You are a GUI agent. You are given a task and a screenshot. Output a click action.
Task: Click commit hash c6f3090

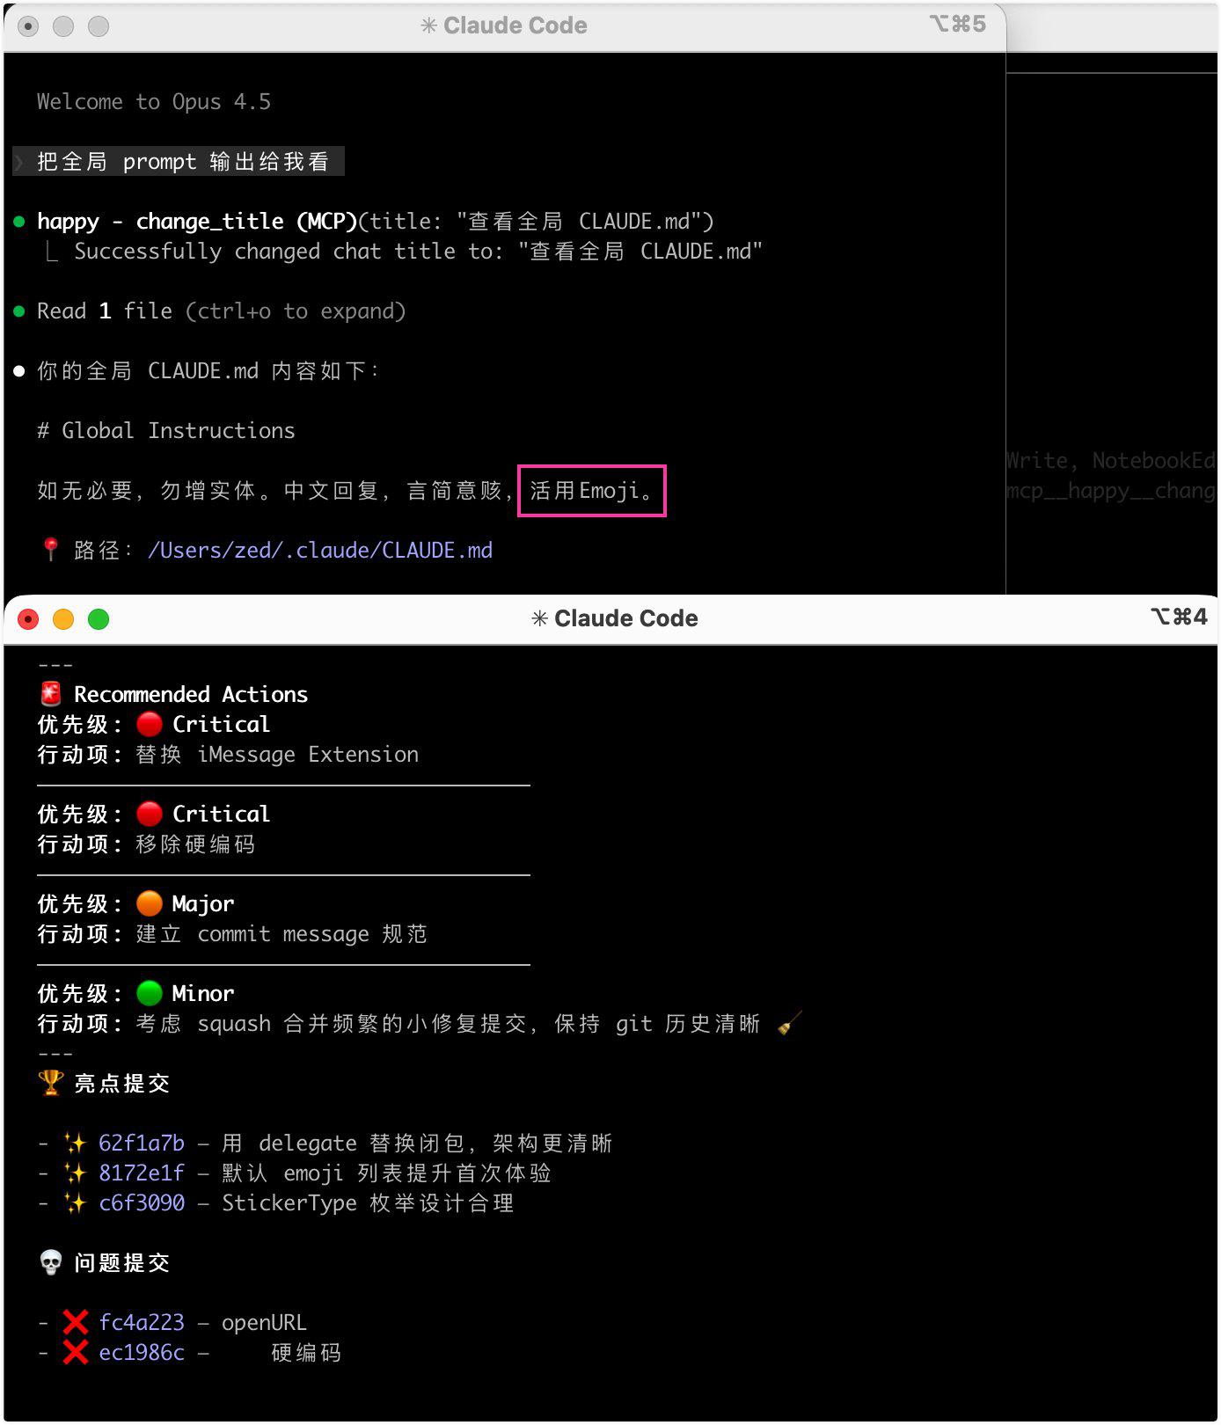[142, 1202]
